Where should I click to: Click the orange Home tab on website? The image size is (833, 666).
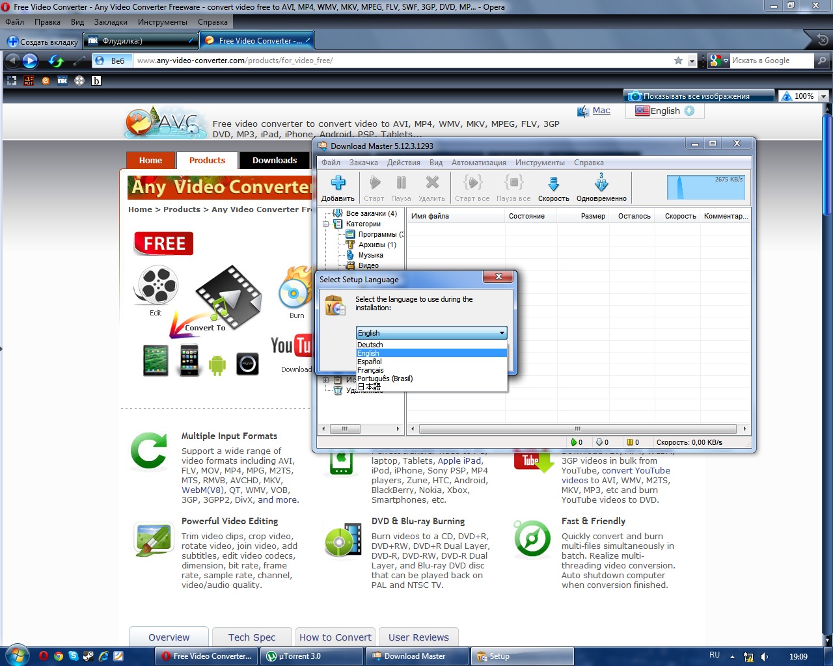(x=150, y=161)
